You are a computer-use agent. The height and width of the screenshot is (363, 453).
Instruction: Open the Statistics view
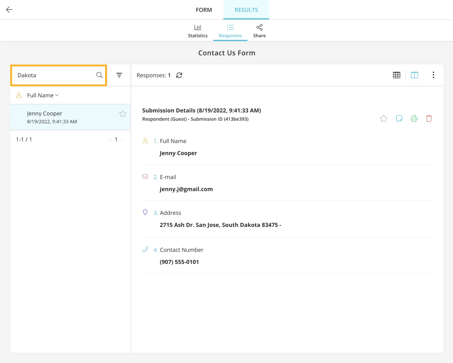pyautogui.click(x=198, y=30)
